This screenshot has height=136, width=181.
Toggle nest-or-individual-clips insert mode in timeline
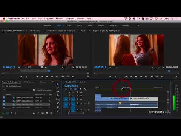coord(66,89)
